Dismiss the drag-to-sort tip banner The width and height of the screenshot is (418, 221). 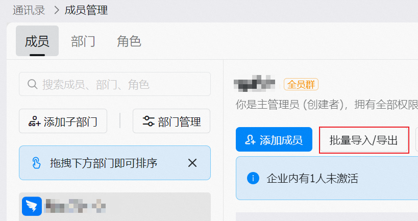tap(192, 163)
